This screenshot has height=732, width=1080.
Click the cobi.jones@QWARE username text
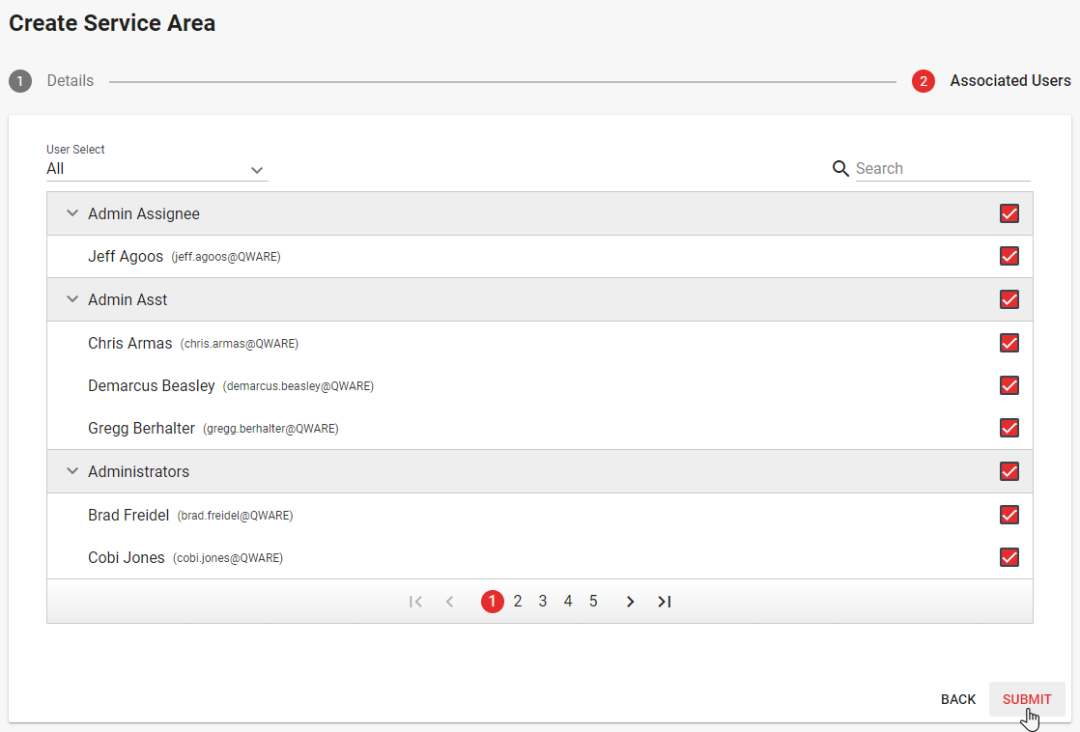click(228, 558)
